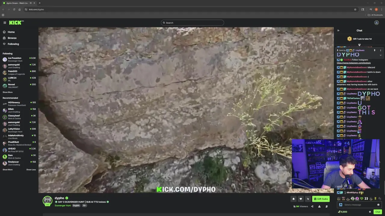385x216 pixels.
Task: Open All Bookmarks folder
Action: click(375, 15)
